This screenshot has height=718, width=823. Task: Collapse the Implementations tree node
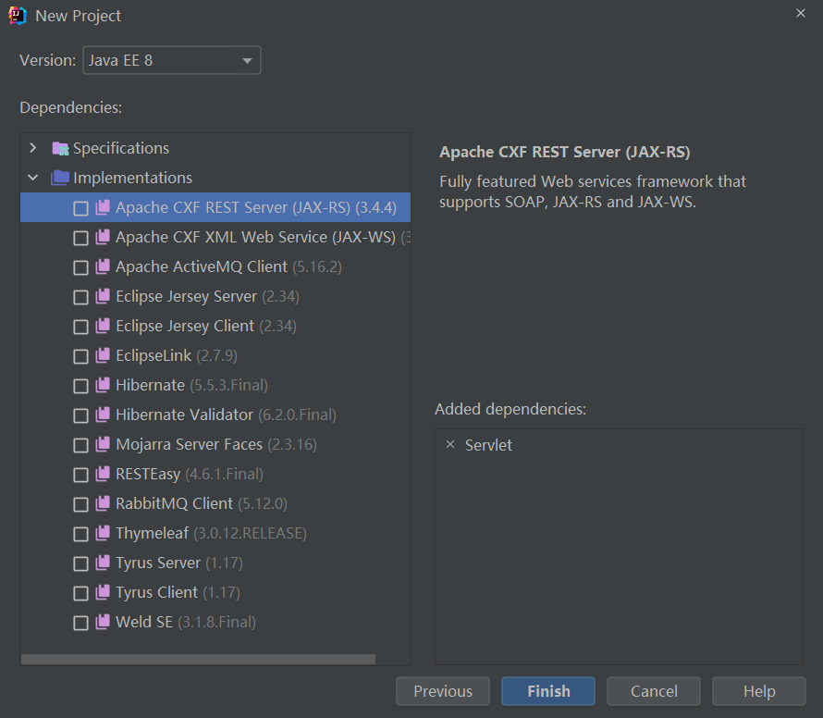coord(33,178)
